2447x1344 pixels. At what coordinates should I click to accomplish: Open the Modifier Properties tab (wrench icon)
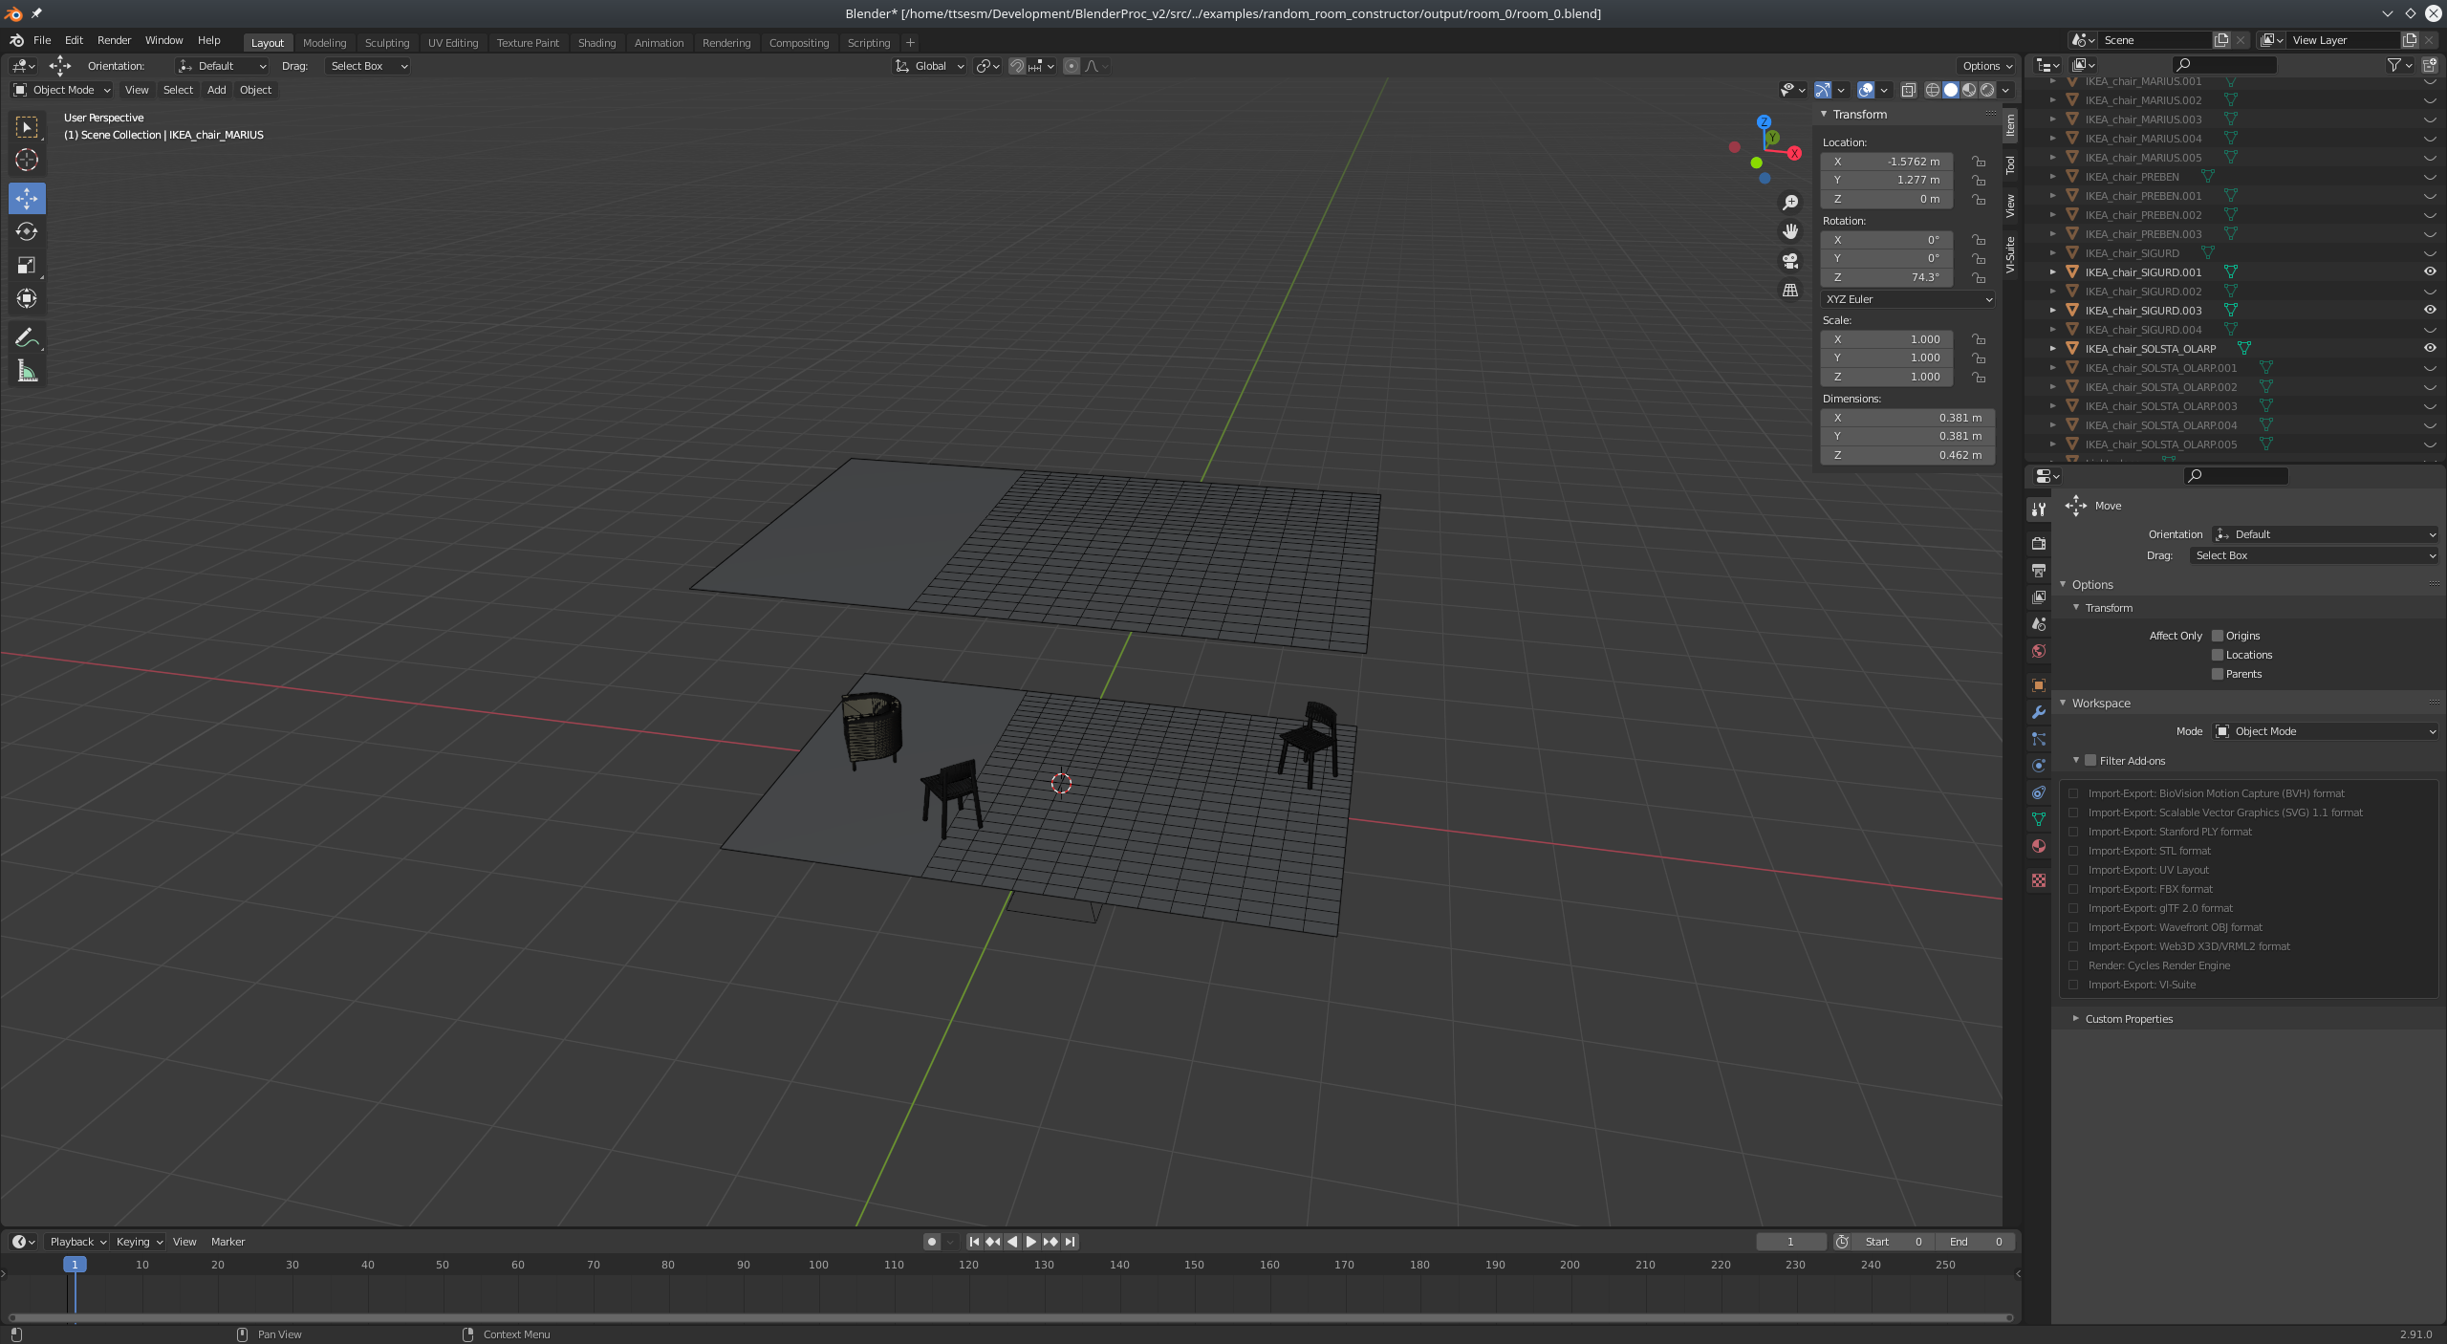point(2038,712)
